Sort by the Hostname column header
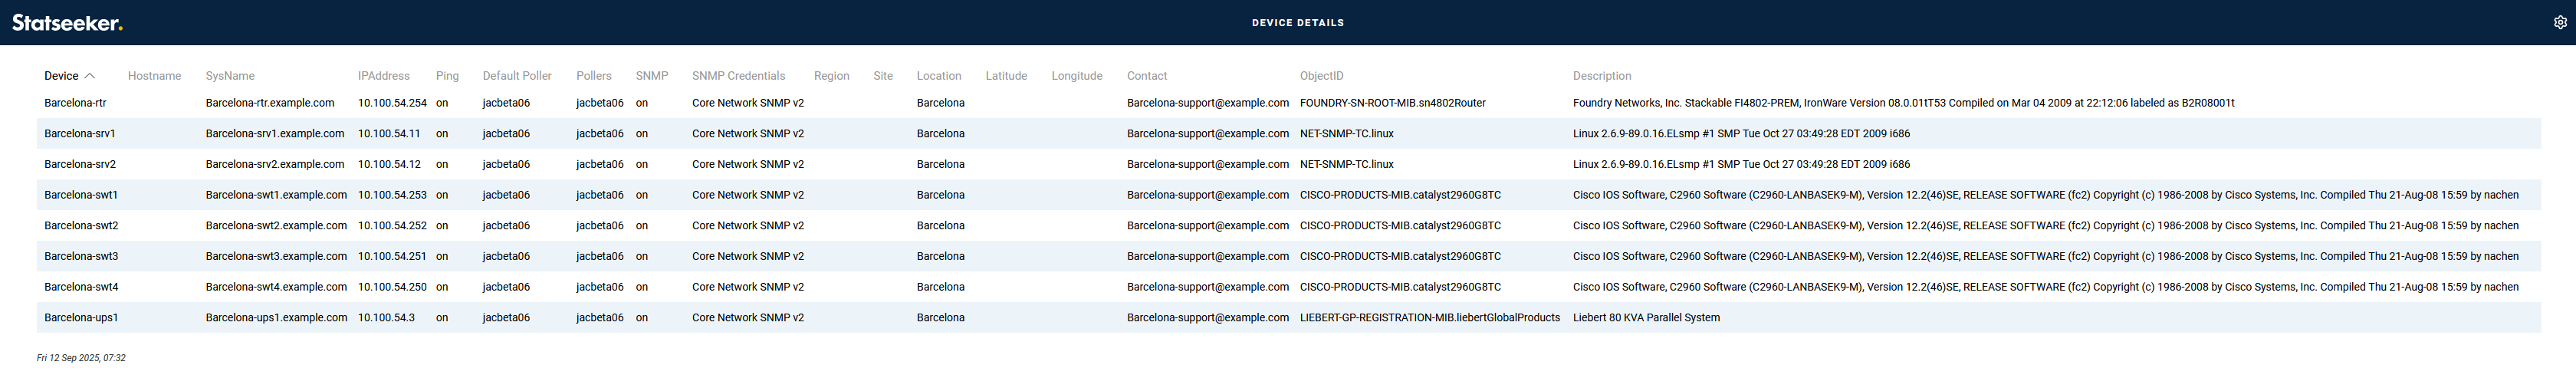 click(154, 76)
